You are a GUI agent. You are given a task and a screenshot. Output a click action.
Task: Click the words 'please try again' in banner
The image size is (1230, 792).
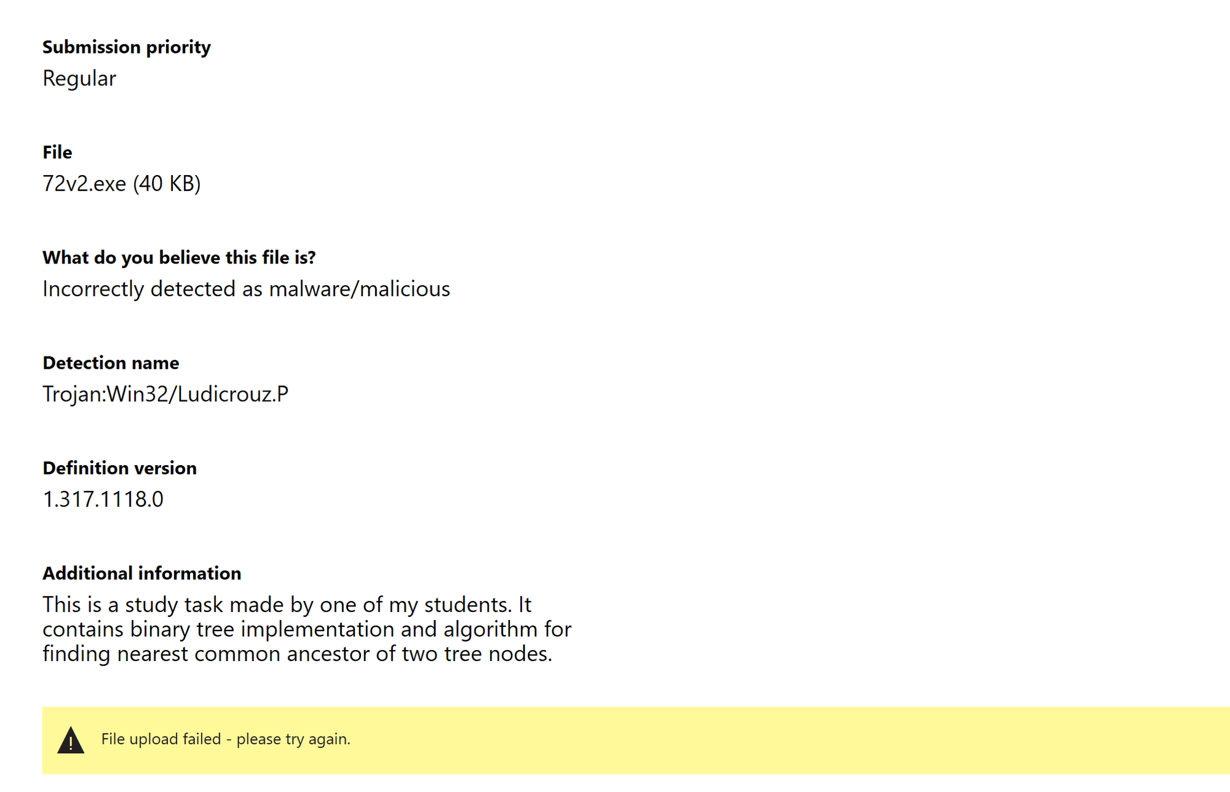[x=292, y=739]
